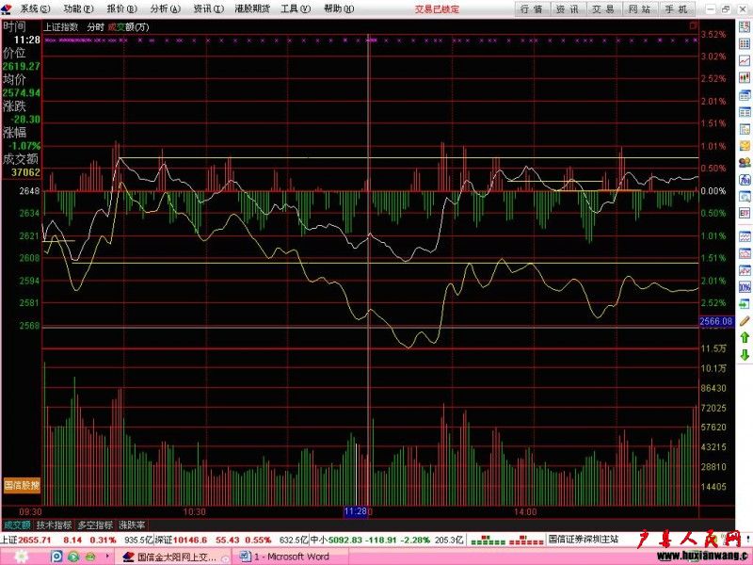Click the green round quick-launch icon on taskbar

click(73, 557)
